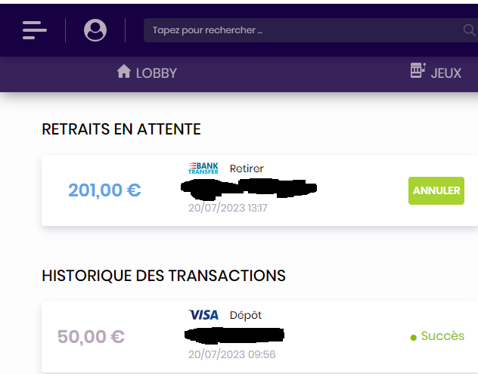Open the hamburger menu
Viewport: 478px width, 374px height.
pos(35,30)
